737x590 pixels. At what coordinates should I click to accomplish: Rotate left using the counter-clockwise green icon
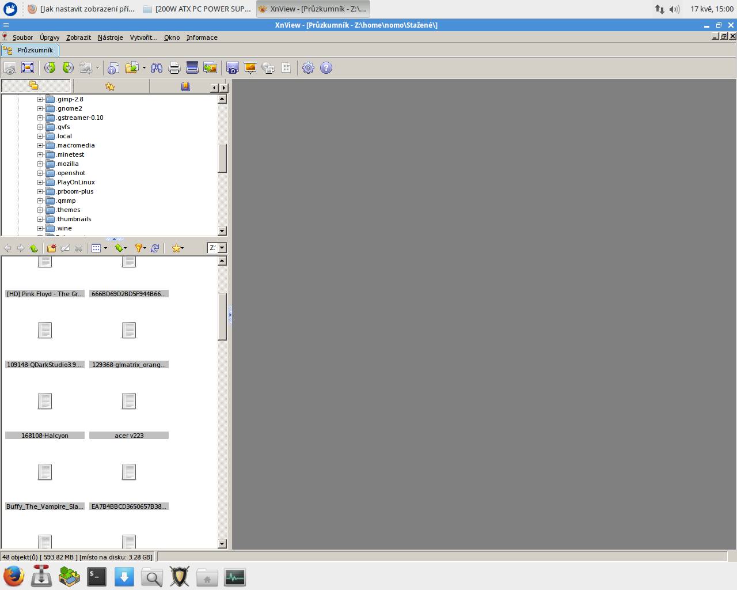pyautogui.click(x=50, y=68)
